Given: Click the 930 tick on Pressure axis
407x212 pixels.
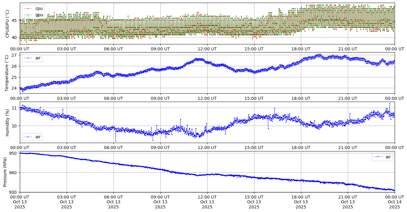Looking at the screenshot, I should pyautogui.click(x=14, y=192).
